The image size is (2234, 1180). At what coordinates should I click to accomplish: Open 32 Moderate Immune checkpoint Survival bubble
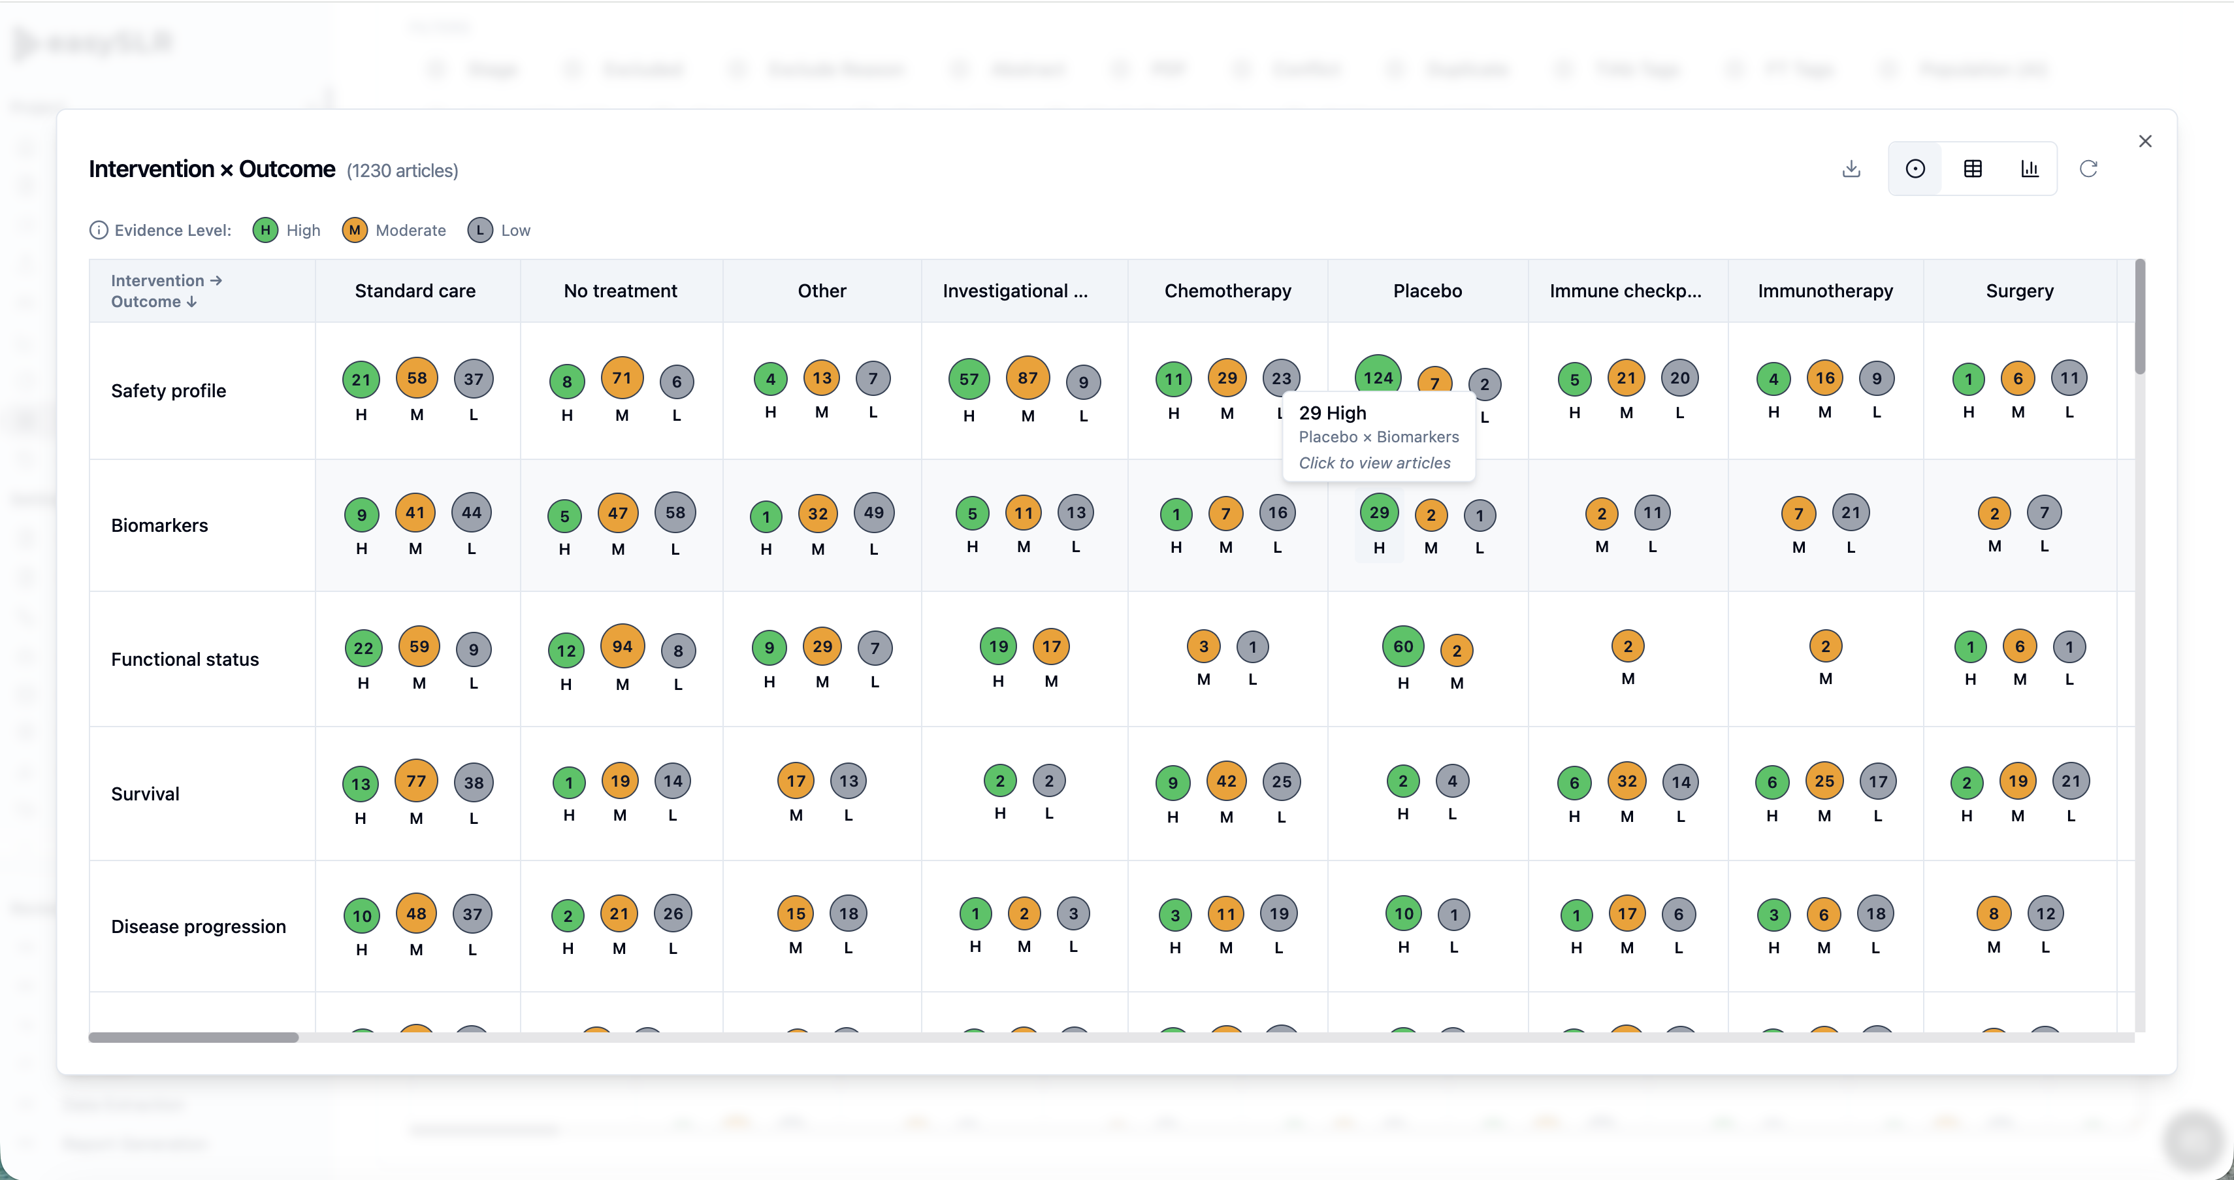(1627, 781)
